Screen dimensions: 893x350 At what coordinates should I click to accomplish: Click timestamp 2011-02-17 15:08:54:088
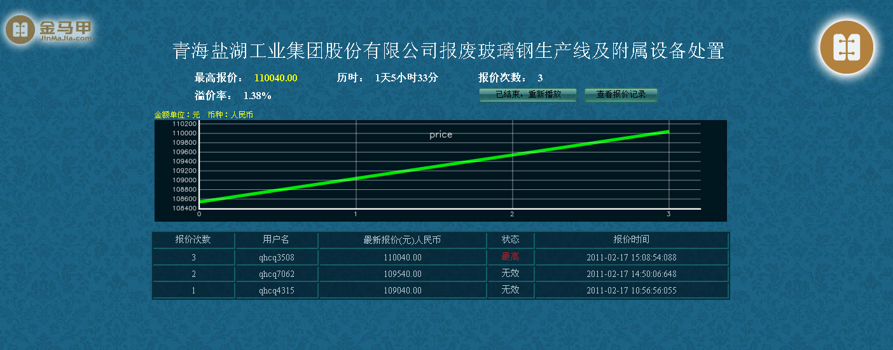coord(632,258)
